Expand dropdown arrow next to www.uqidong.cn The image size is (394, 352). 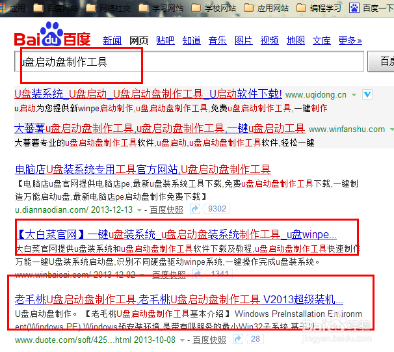[354, 95]
